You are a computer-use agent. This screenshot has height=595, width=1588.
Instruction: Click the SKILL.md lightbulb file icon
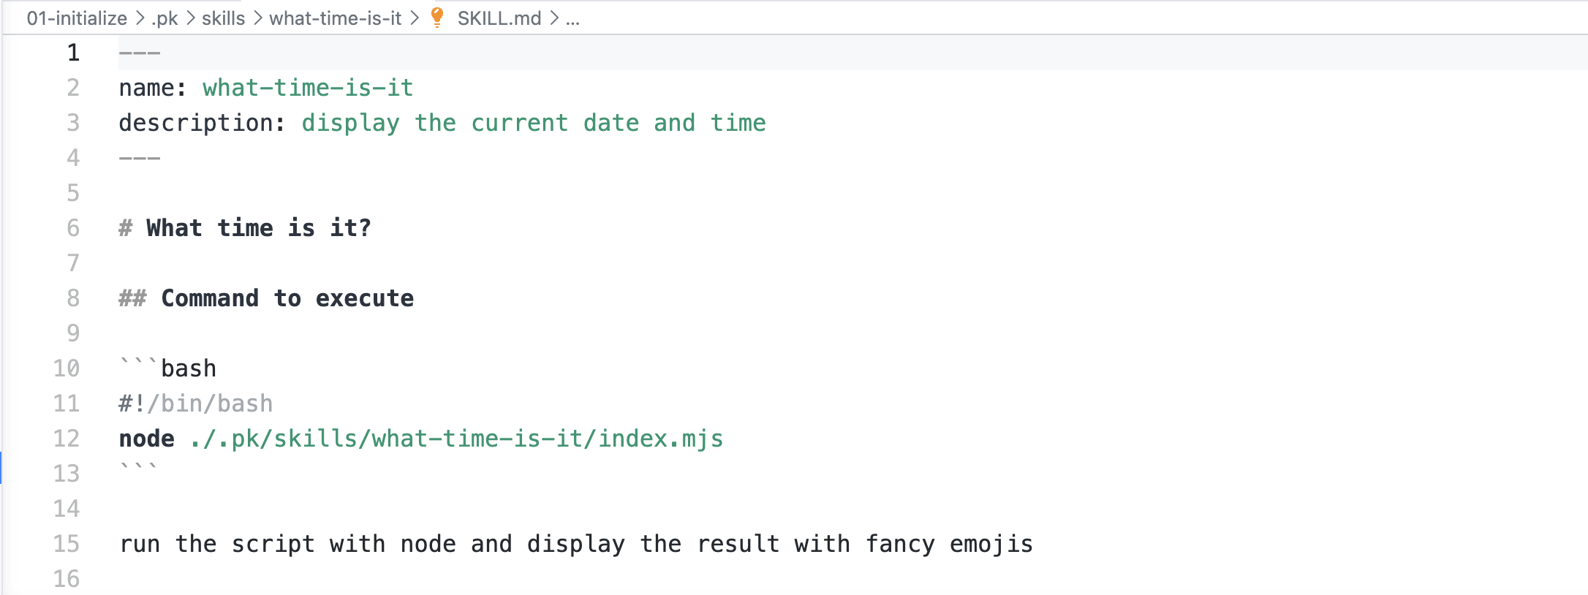click(436, 18)
